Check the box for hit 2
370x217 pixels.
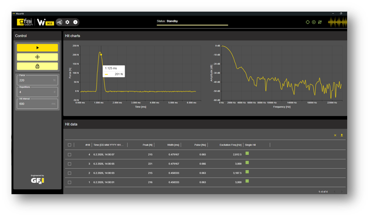coord(70,173)
